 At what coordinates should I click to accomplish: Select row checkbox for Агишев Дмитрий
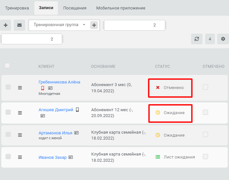[8, 112]
